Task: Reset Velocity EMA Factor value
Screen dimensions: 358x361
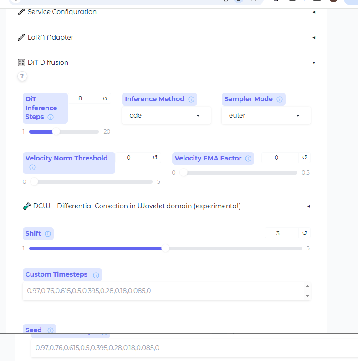Action: (304, 157)
